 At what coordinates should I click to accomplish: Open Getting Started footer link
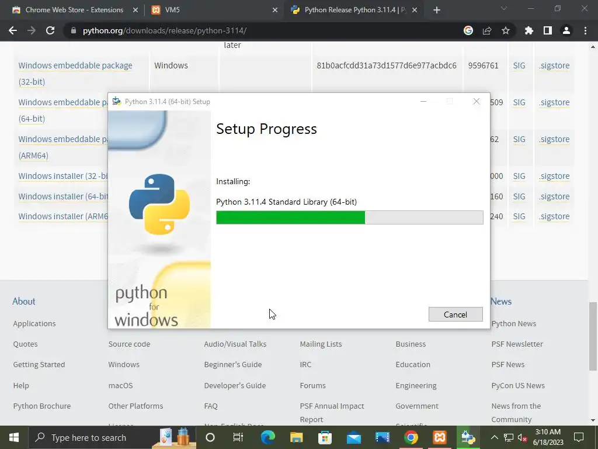39,364
